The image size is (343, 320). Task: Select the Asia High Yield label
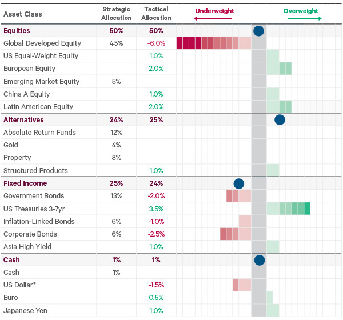pos(27,247)
